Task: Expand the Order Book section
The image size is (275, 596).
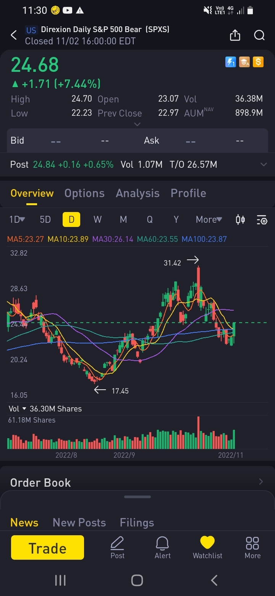Action: click(137, 483)
